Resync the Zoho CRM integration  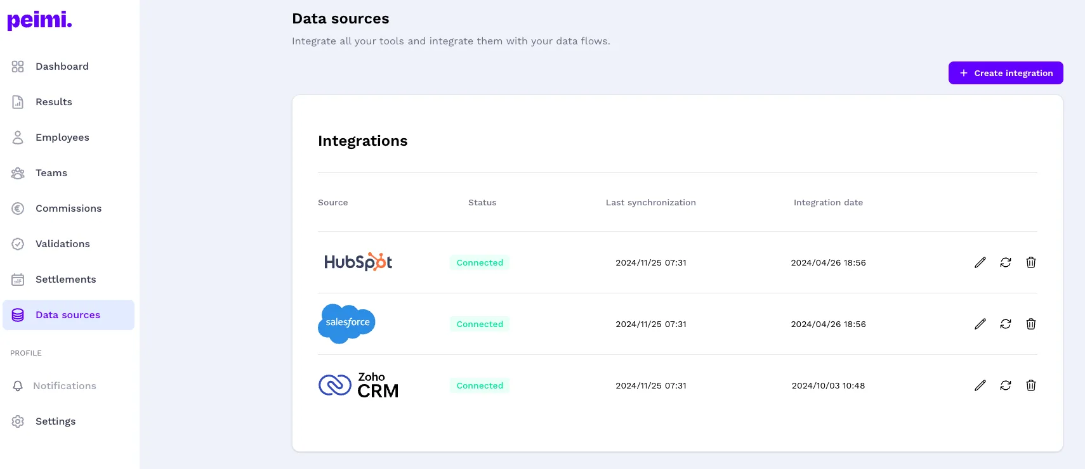tap(1006, 385)
